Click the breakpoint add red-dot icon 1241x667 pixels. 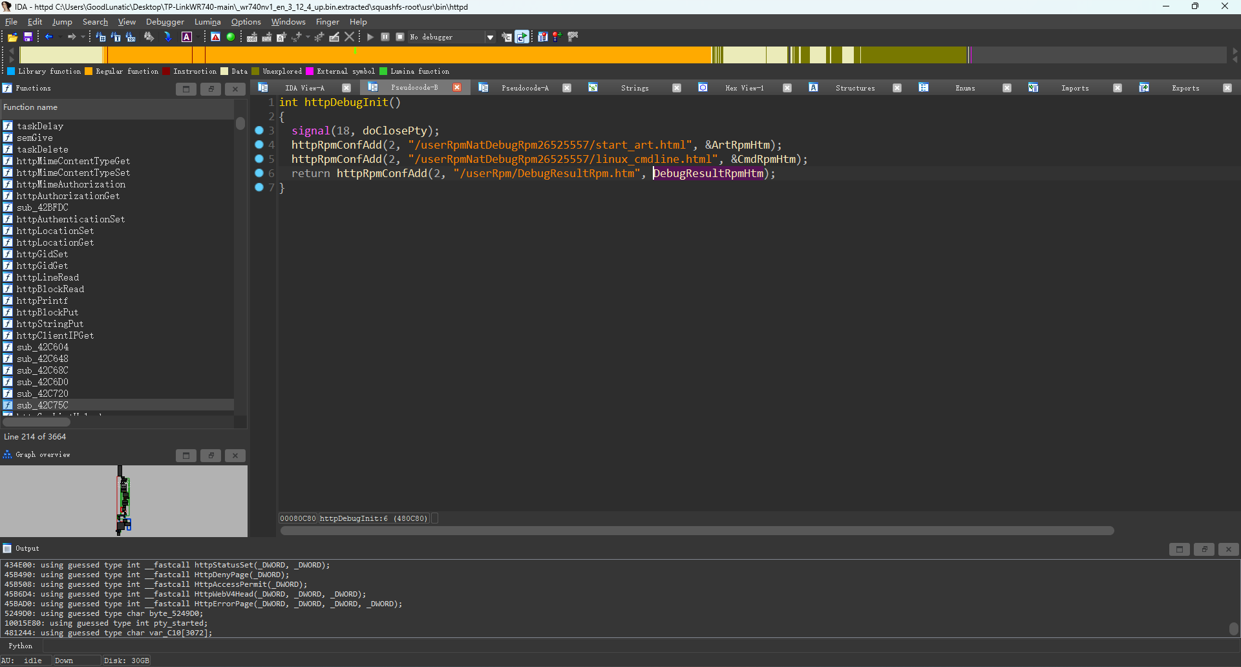[x=557, y=37]
